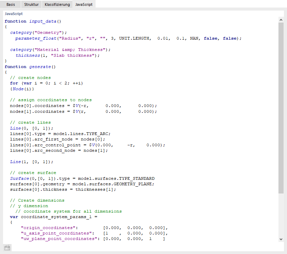Select the Node function link inside the loop
The height and width of the screenshot is (254, 287).
pyautogui.click(x=18, y=89)
